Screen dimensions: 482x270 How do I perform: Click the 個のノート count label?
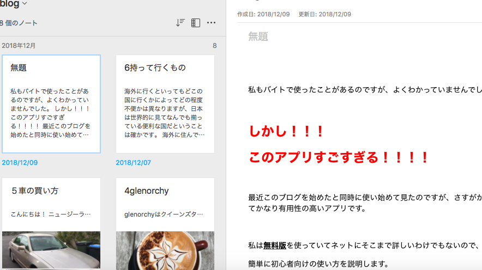coord(19,23)
